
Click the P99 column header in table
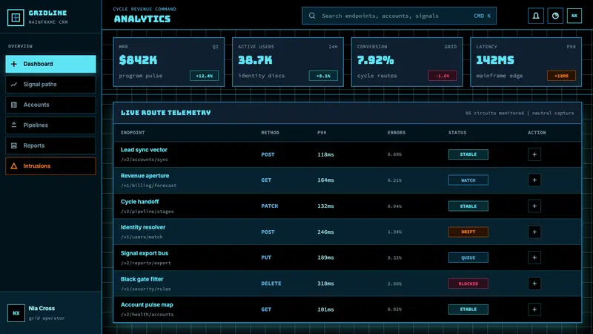coord(322,133)
